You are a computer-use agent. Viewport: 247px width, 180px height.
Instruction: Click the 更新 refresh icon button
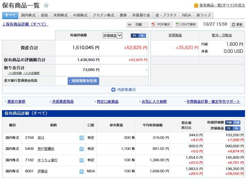pyautogui.click(x=233, y=24)
